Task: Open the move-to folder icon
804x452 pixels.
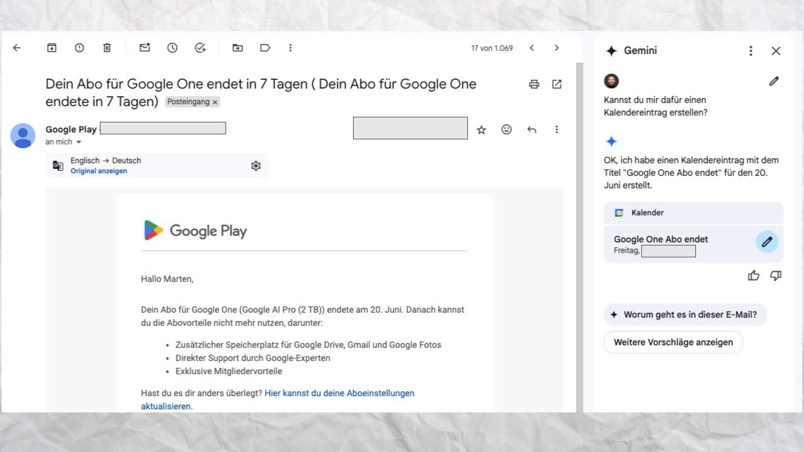Action: click(238, 48)
